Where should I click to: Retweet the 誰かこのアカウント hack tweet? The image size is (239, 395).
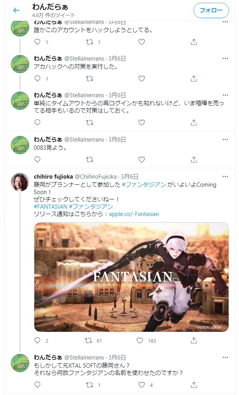click(90, 42)
